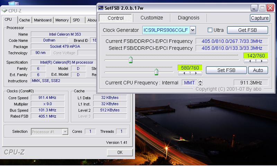The height and width of the screenshot is (166, 277).
Task: Click the MMT spinner up arrow
Action: point(200,81)
